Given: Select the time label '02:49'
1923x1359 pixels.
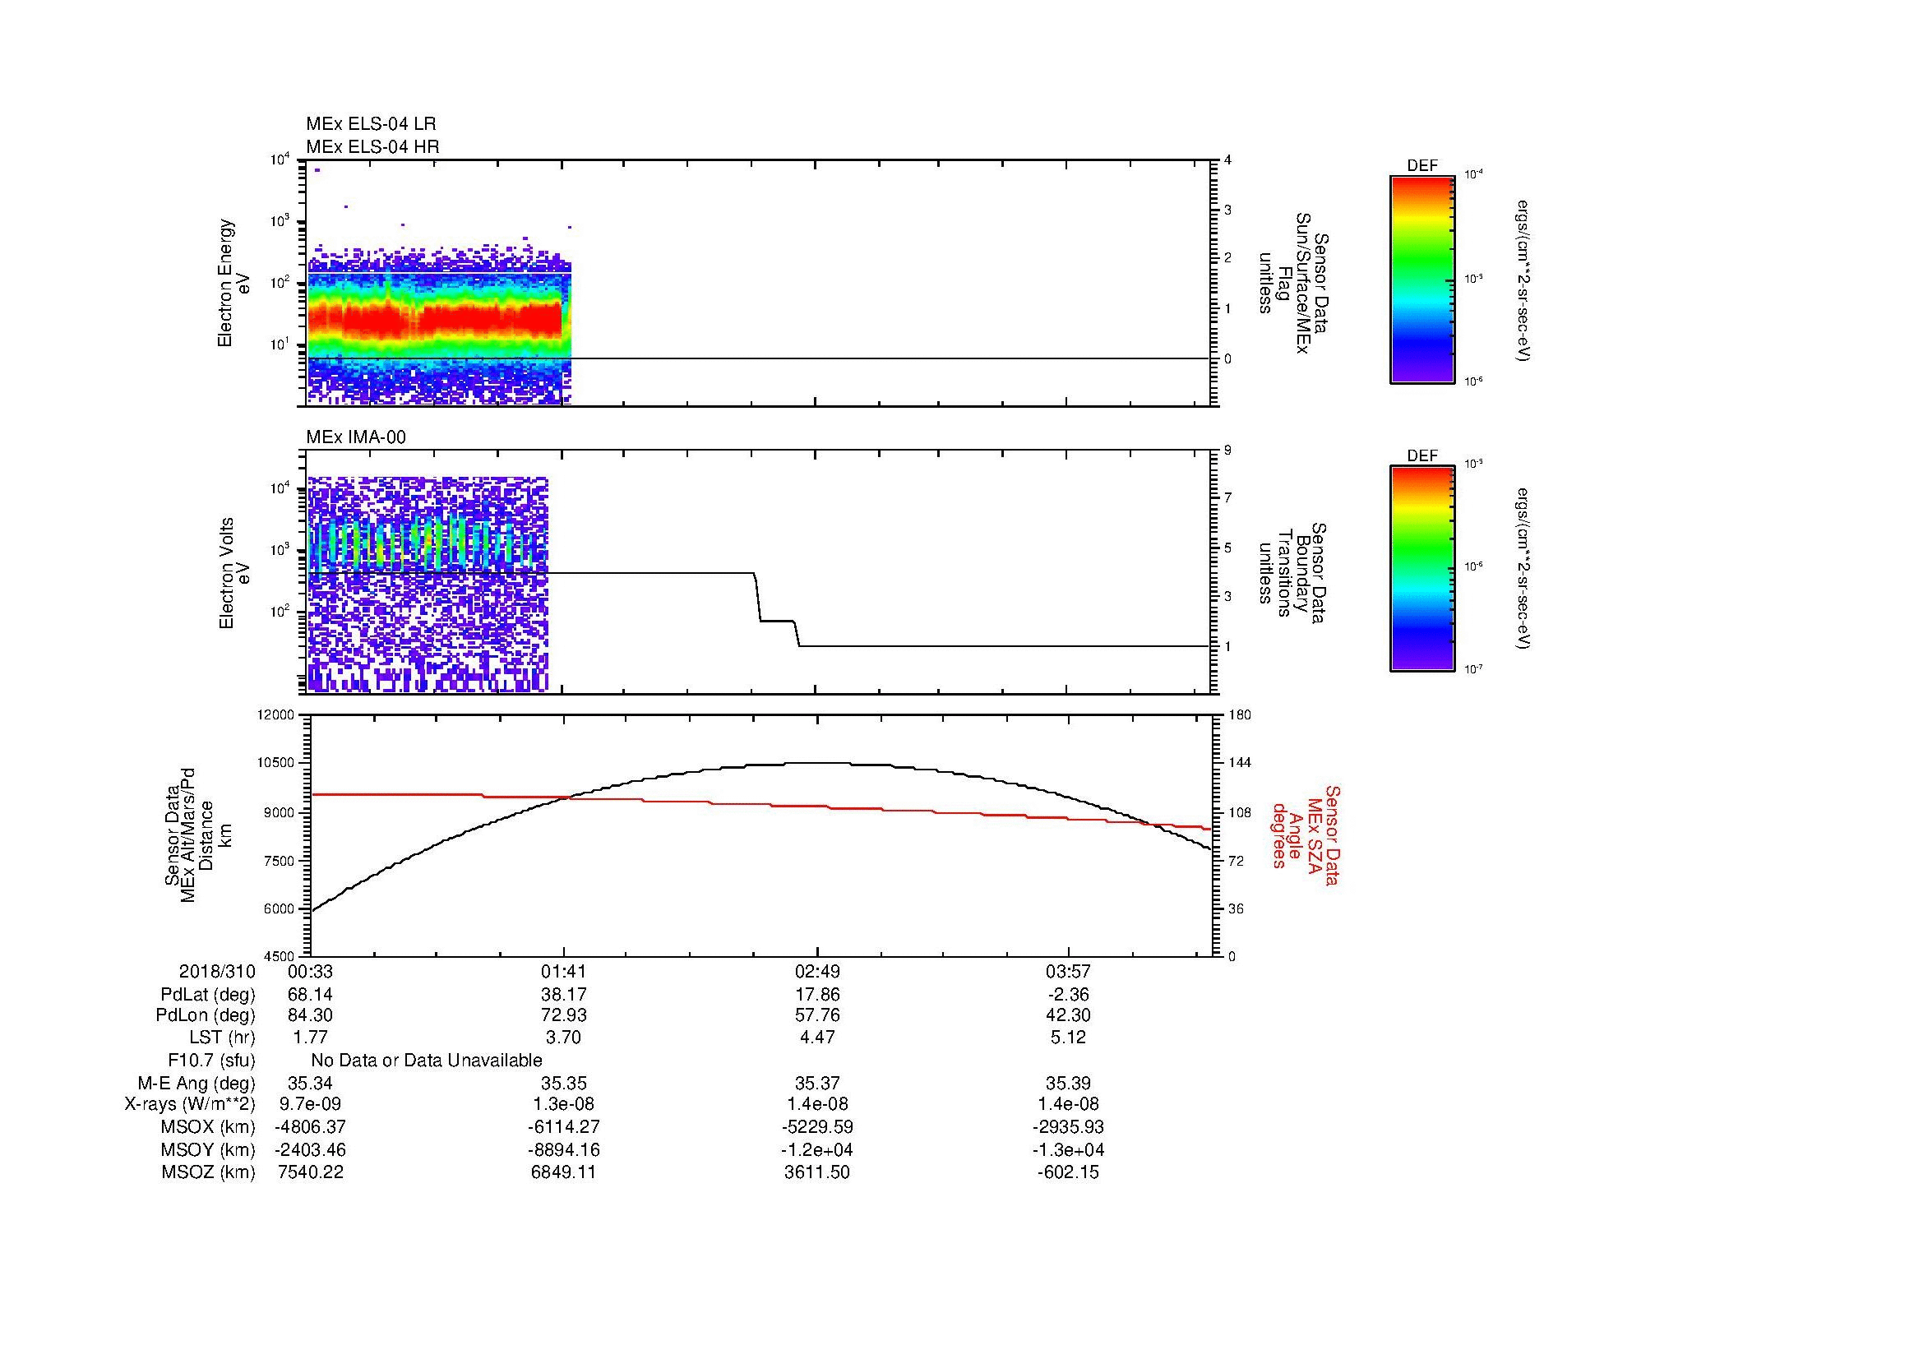Looking at the screenshot, I should tap(817, 972).
